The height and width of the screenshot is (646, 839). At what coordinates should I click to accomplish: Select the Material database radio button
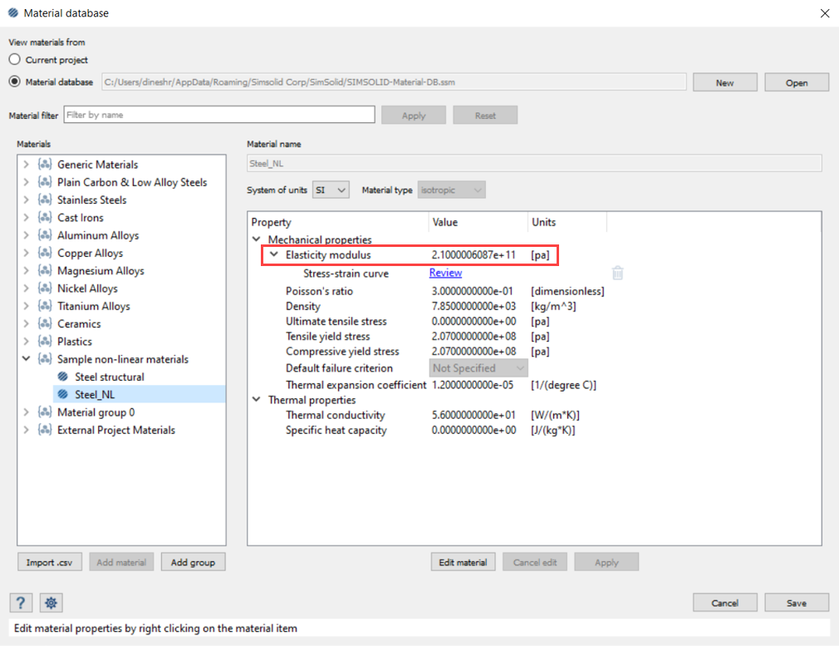(x=15, y=81)
